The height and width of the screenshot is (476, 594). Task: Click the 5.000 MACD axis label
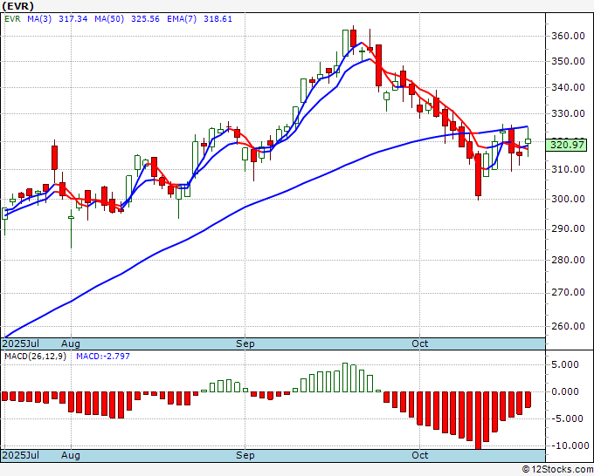coord(565,364)
